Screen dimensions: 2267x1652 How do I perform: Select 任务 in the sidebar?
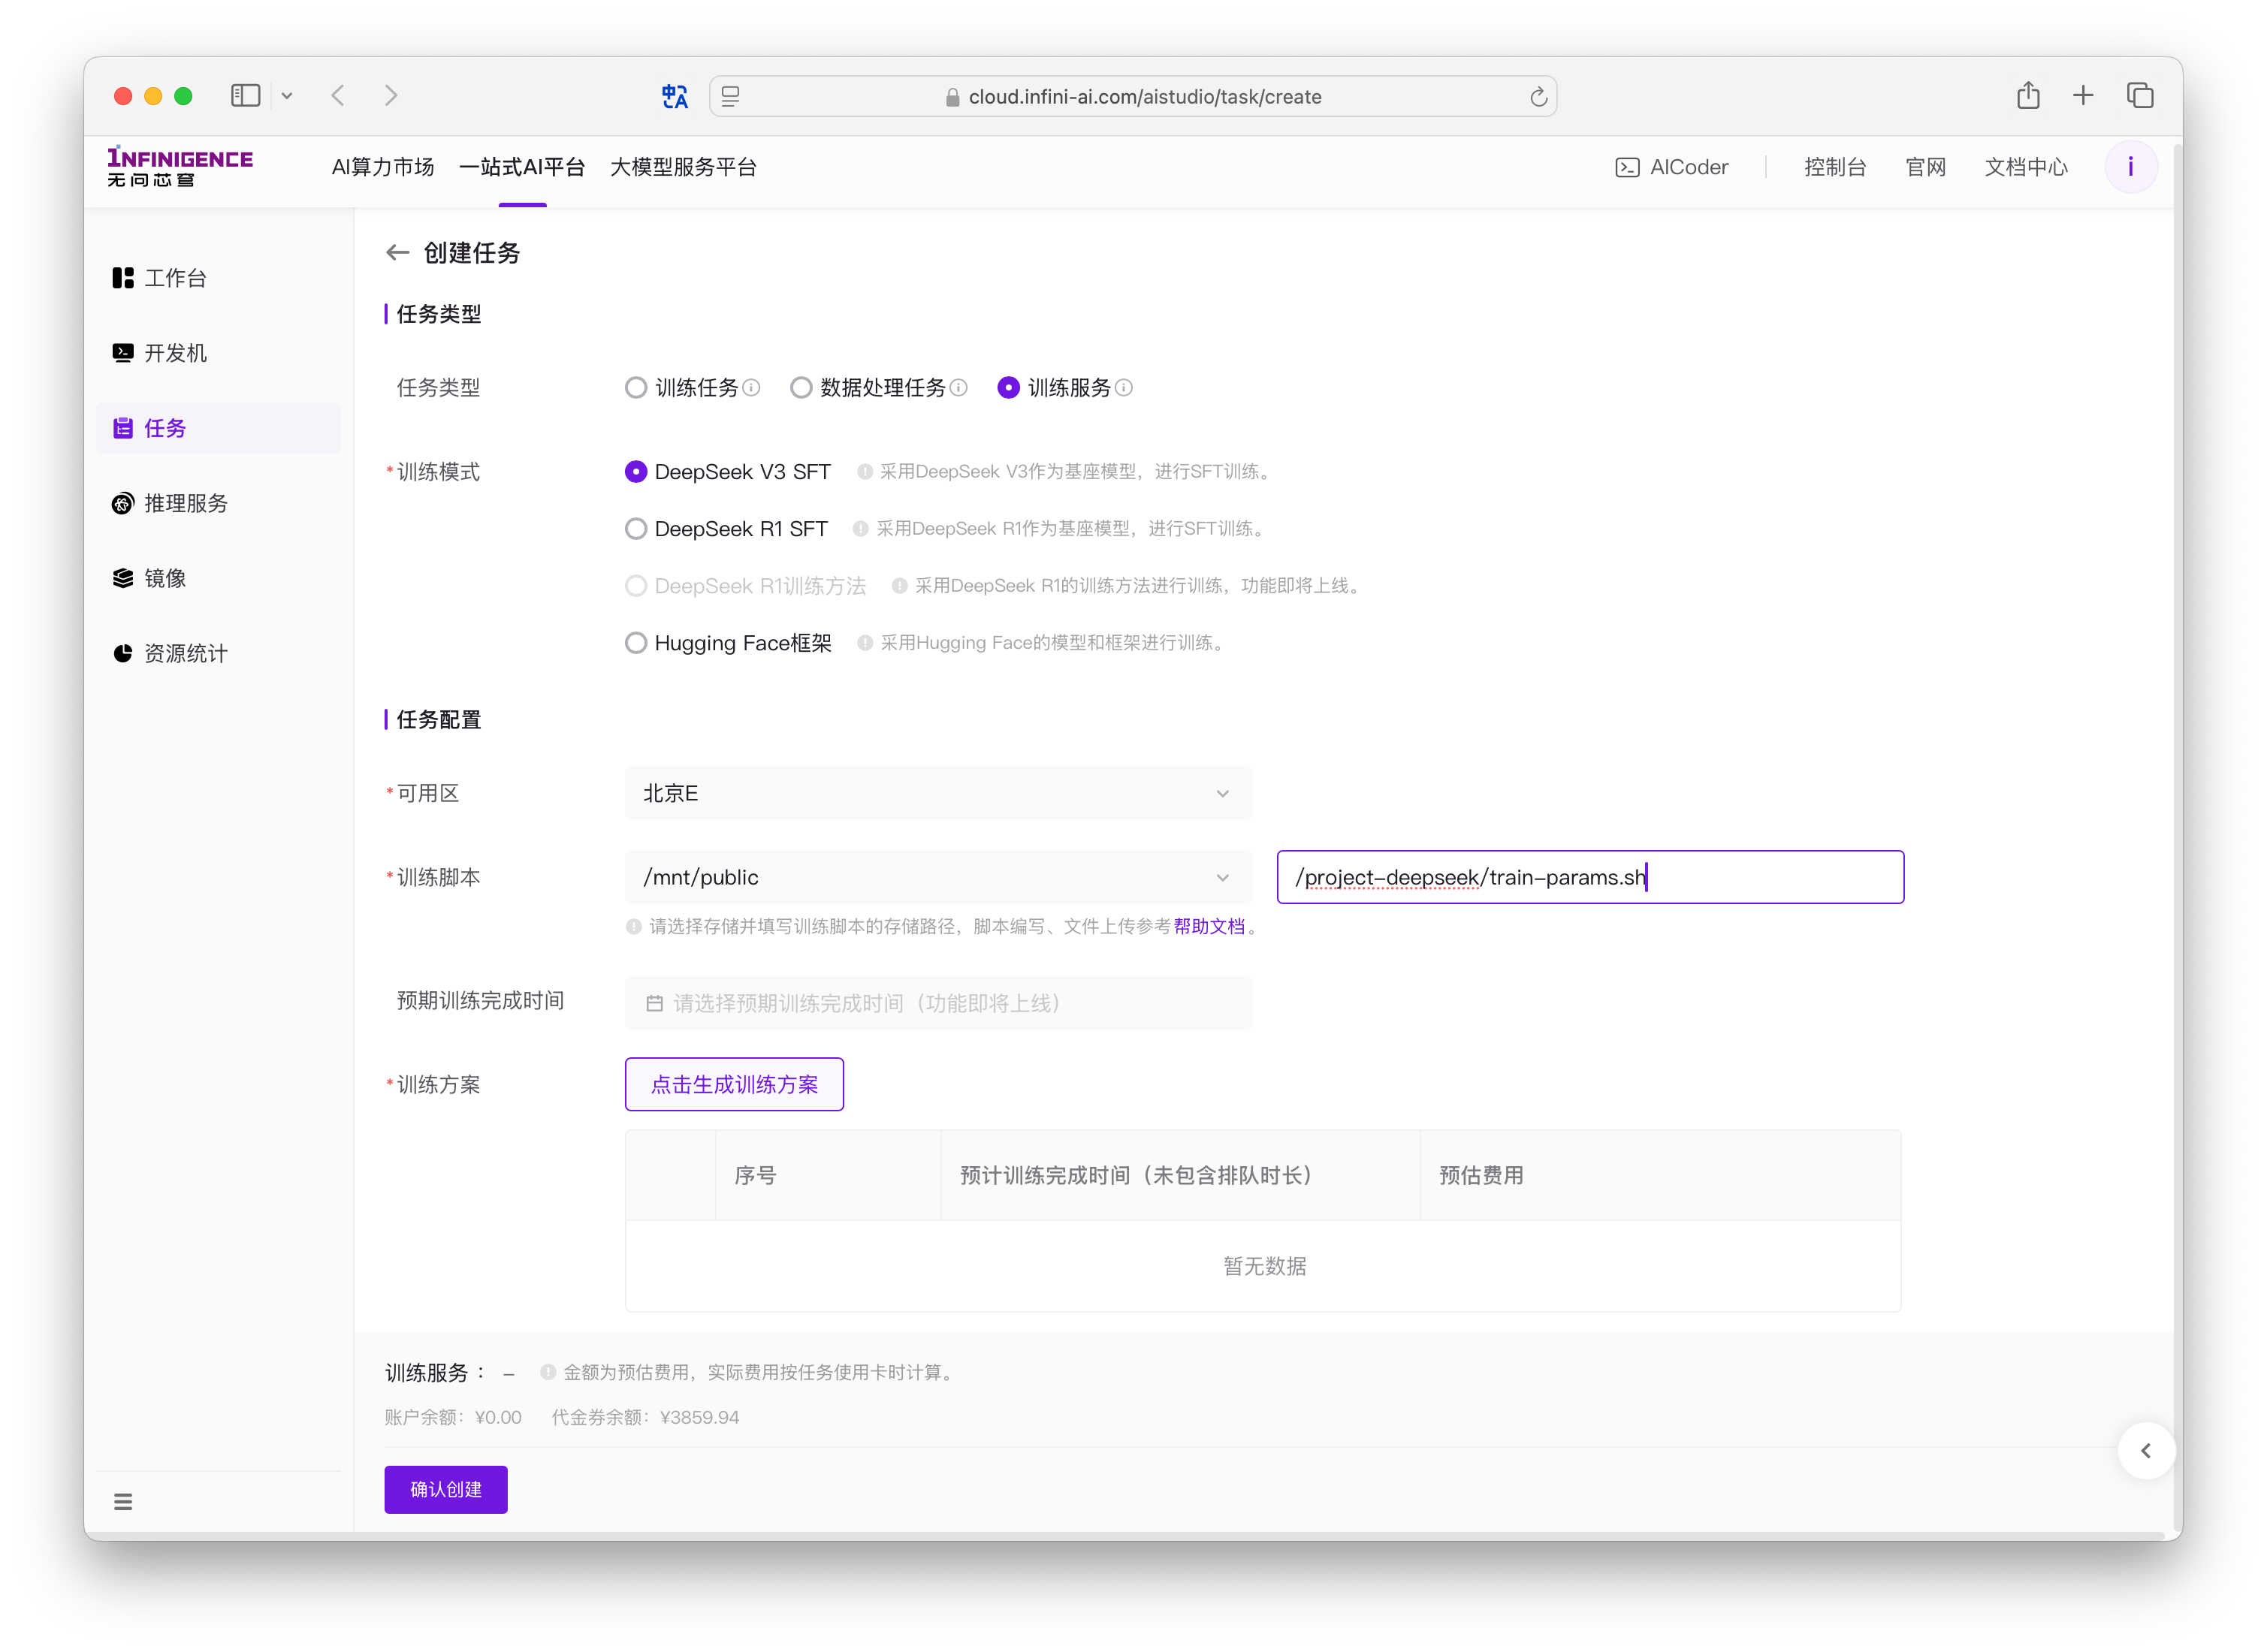pos(219,428)
